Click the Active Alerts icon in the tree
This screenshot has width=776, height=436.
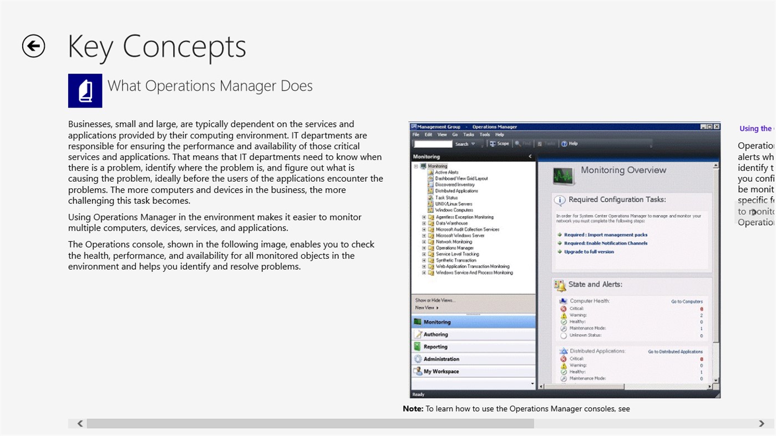pos(430,172)
